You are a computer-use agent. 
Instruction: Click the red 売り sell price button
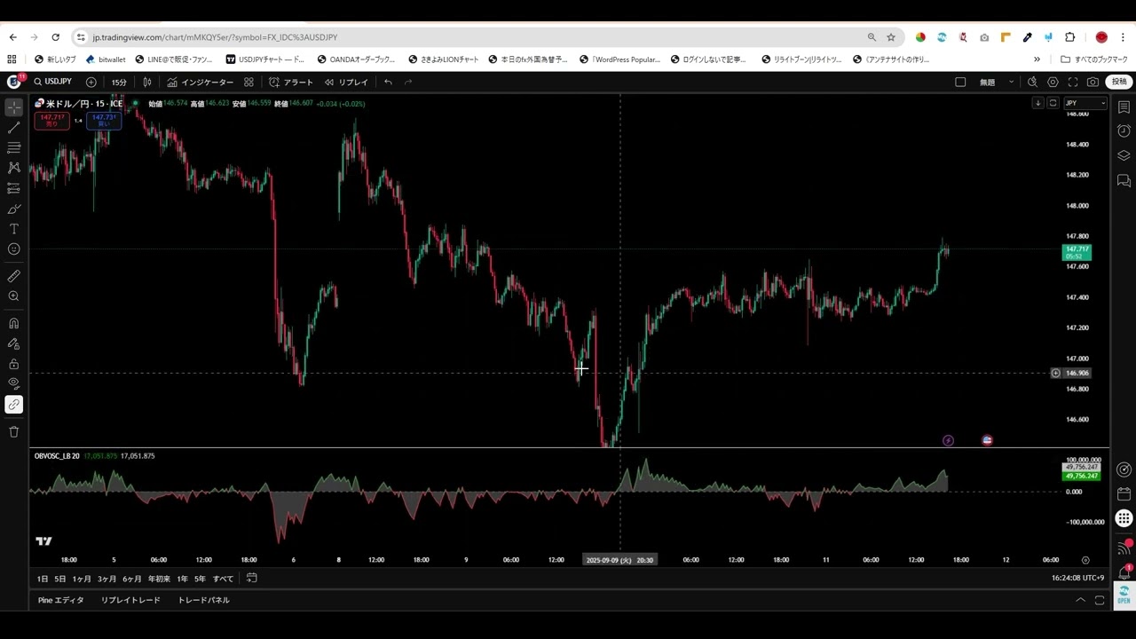51,120
